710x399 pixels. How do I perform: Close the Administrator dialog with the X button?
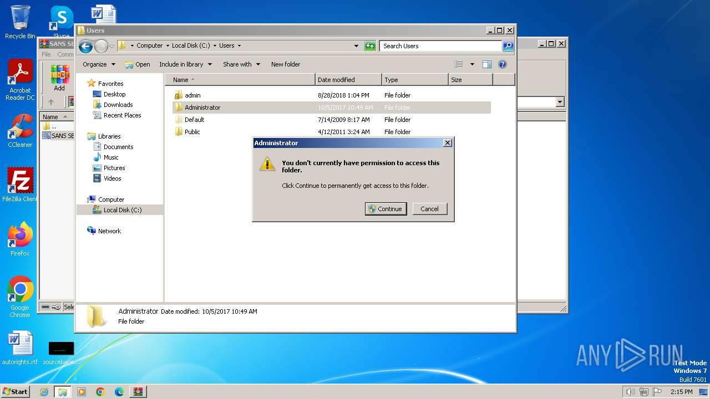point(448,143)
